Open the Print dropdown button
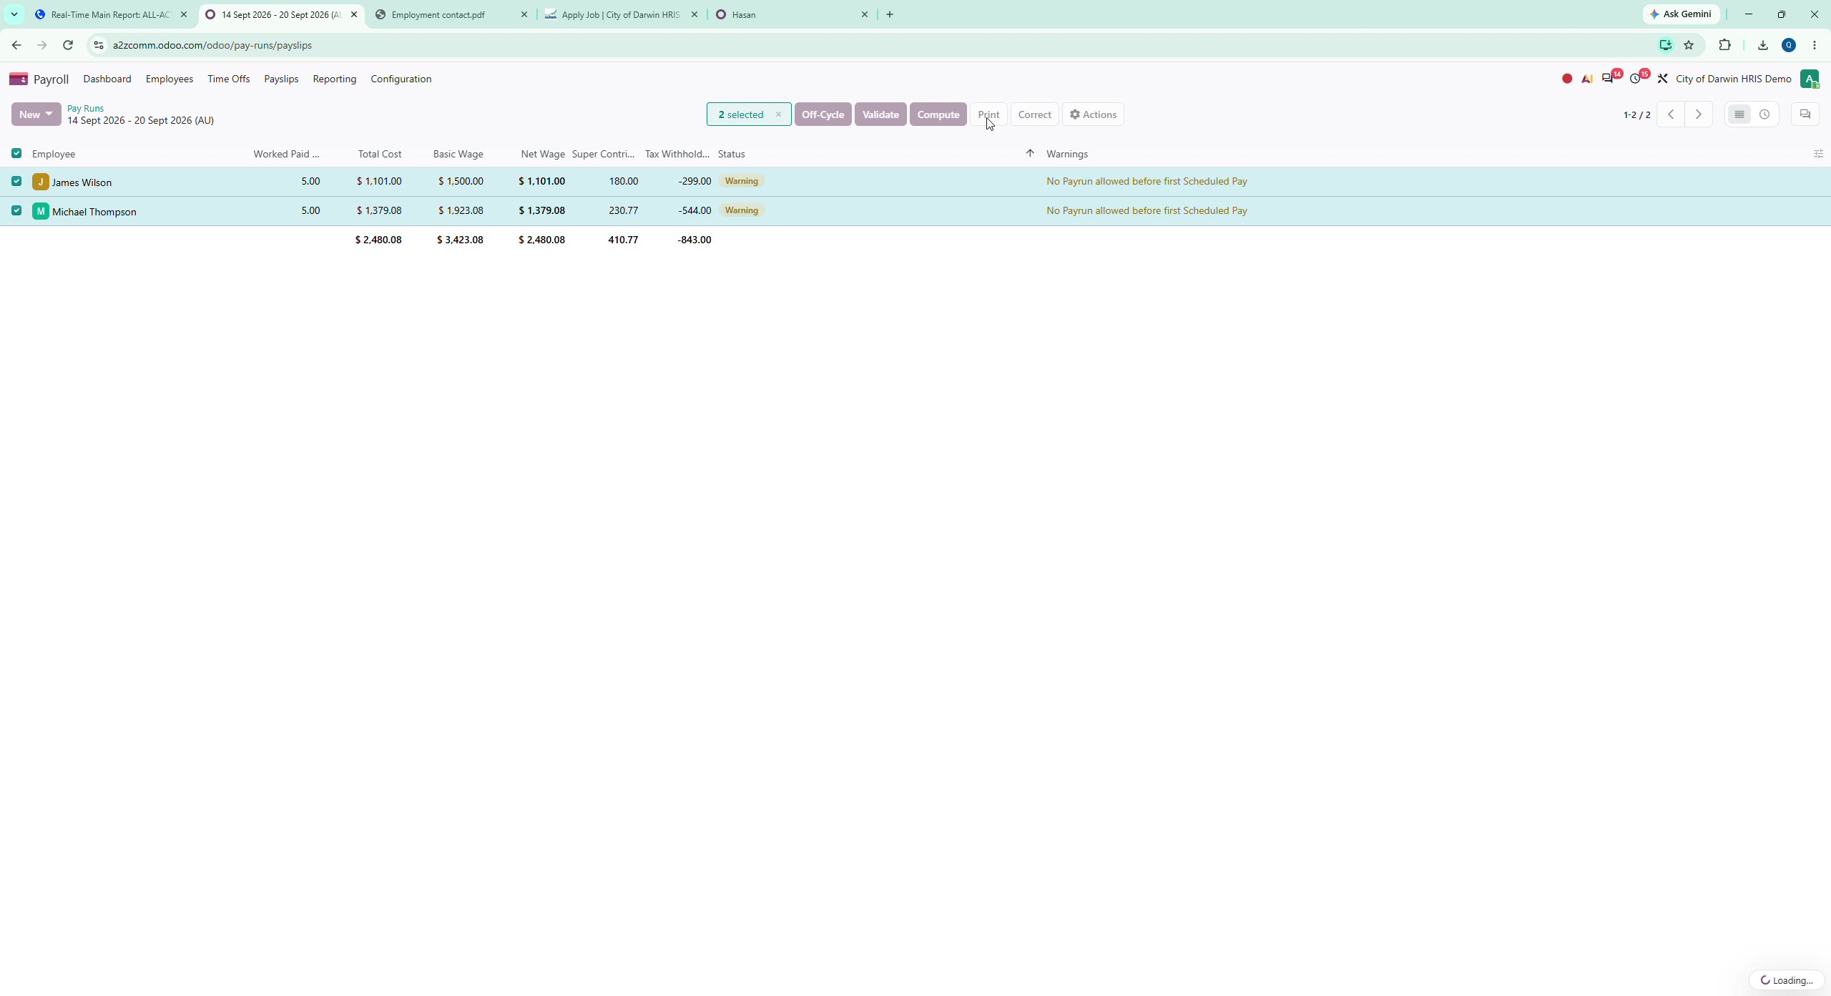 (988, 114)
